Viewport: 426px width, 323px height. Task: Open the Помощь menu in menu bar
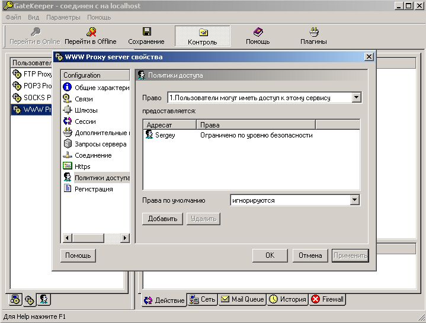[x=99, y=17]
